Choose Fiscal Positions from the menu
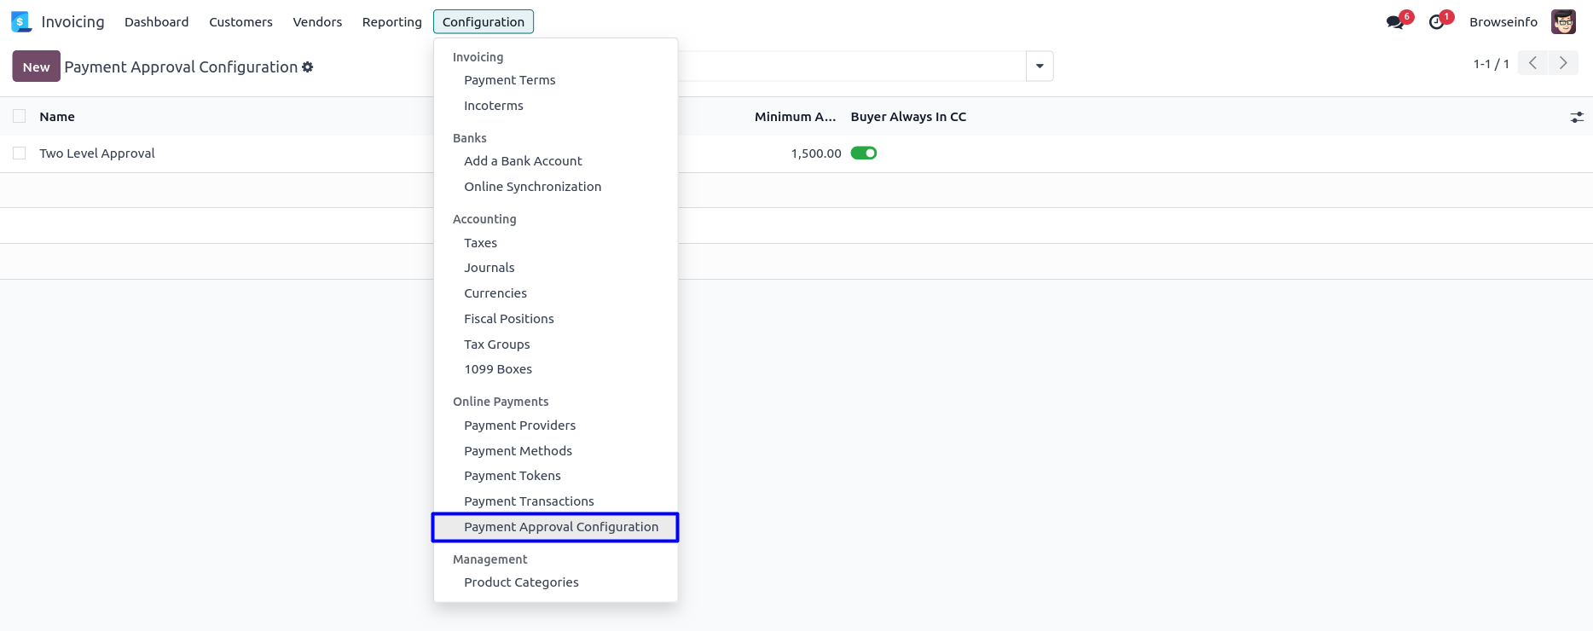This screenshot has height=631, width=1593. [x=508, y=319]
